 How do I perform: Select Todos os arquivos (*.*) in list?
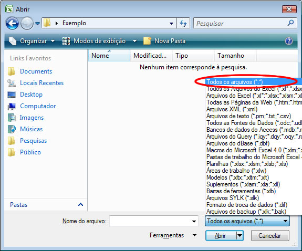tap(254, 82)
